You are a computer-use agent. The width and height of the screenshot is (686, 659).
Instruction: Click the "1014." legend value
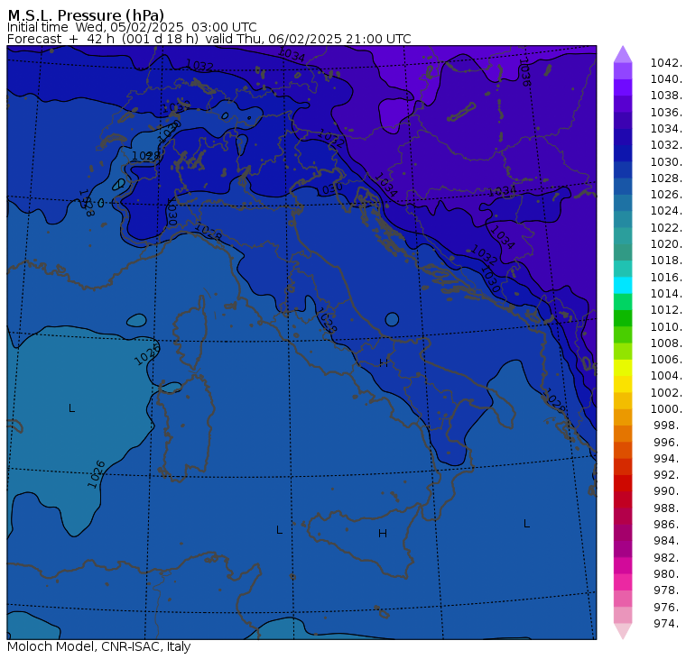(666, 293)
